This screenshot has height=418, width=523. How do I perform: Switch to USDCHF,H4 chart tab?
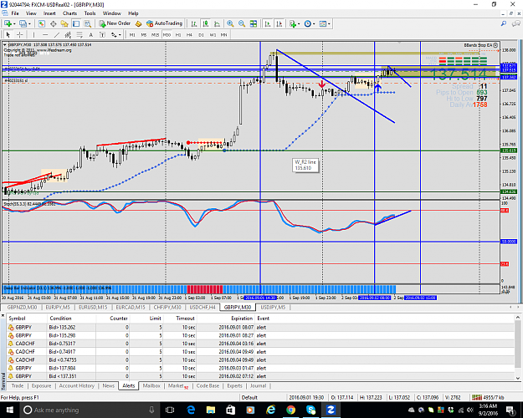tap(203, 308)
